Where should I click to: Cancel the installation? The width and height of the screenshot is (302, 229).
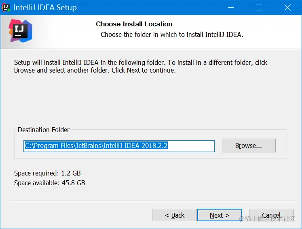[x=271, y=215]
